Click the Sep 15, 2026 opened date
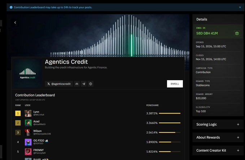The height and width of the screenshot is (160, 245). click(211, 46)
